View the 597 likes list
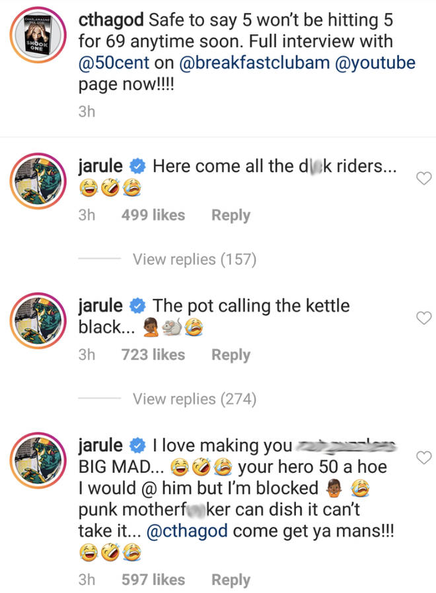Viewport: 436px width, 593px height. point(153,579)
